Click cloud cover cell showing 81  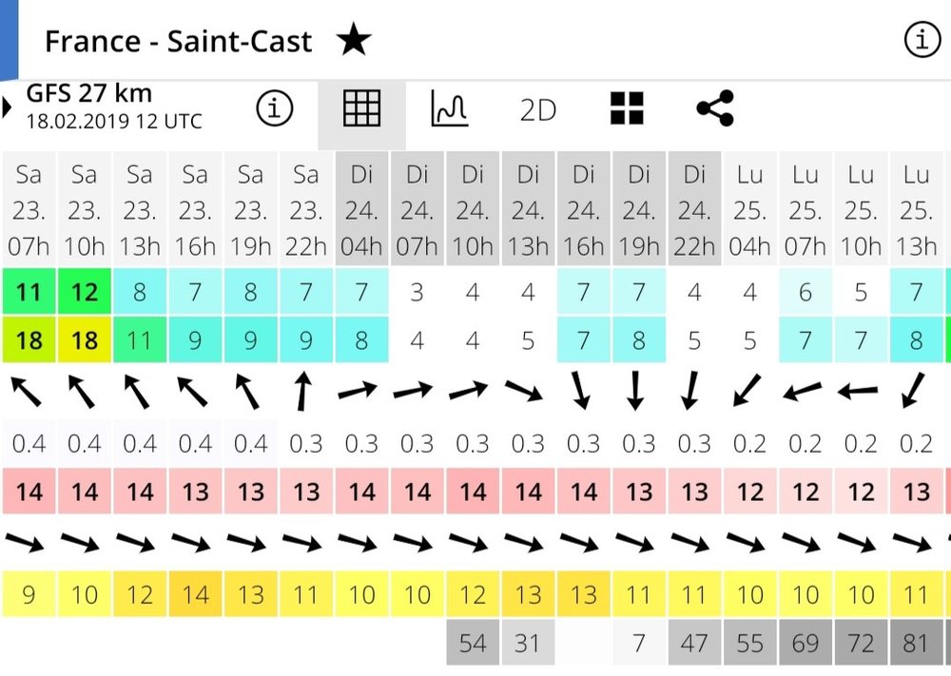click(x=916, y=642)
